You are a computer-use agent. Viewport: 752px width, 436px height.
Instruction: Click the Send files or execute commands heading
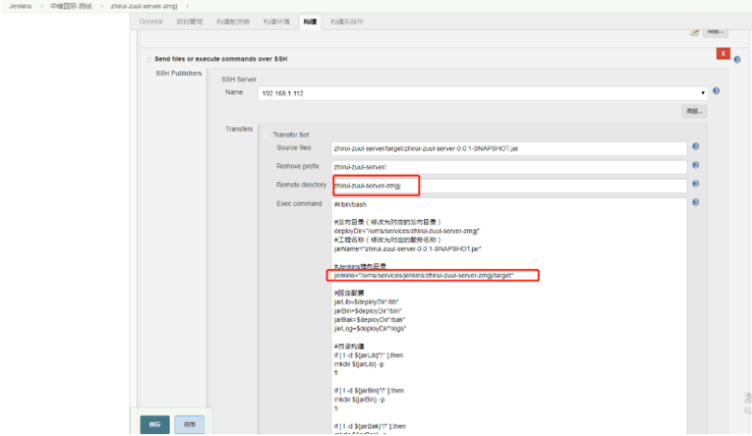point(221,58)
